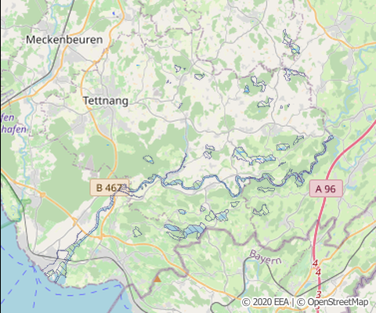Select the orange triangle peak marker
Viewport: 376px width, 313px height.
point(157,279)
